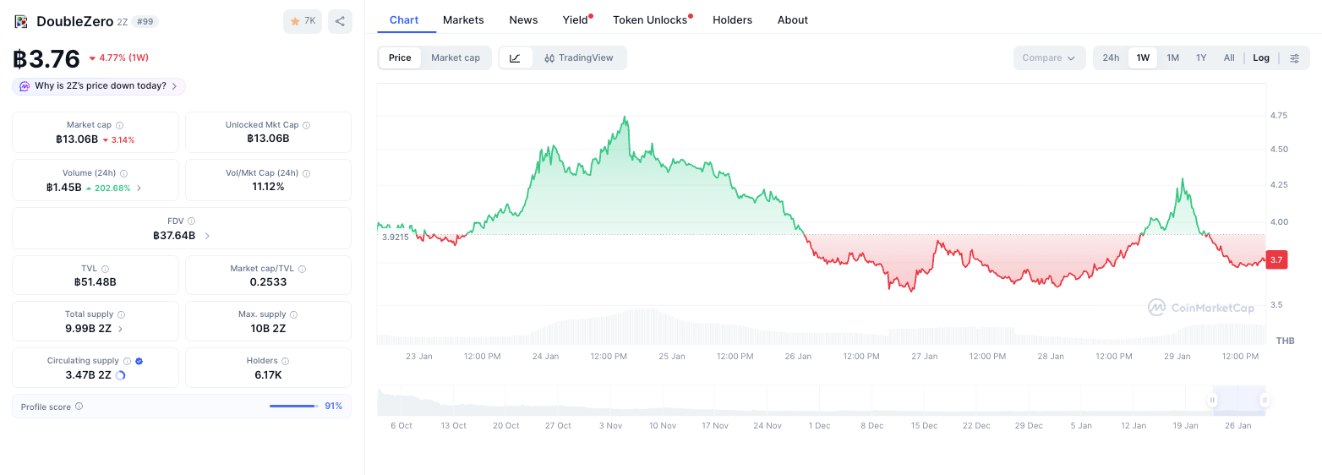Grab the left handle of range navigator
1322x475 pixels.
[1212, 401]
